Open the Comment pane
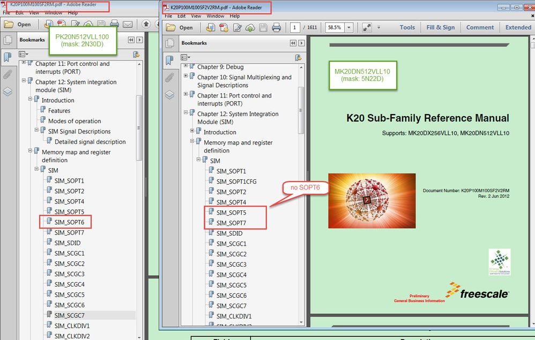 [x=480, y=27]
